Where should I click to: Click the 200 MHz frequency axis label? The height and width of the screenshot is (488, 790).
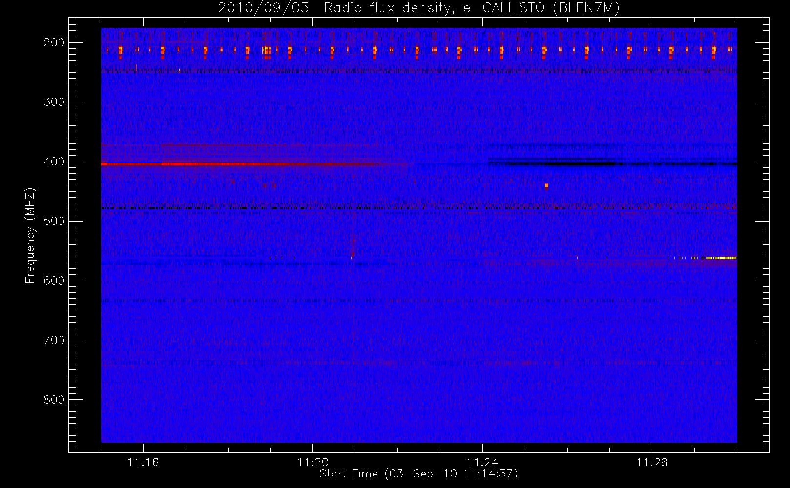click(54, 42)
